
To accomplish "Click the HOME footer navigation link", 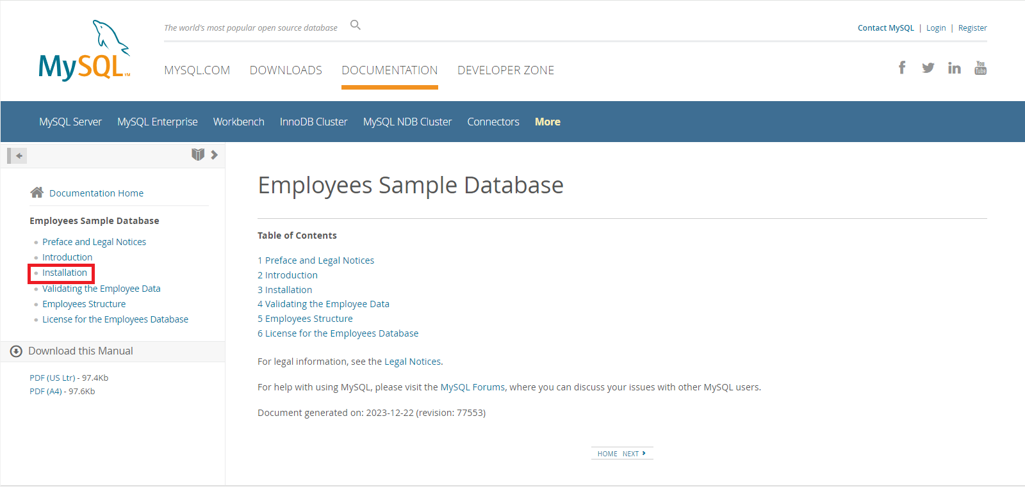I will click(607, 454).
